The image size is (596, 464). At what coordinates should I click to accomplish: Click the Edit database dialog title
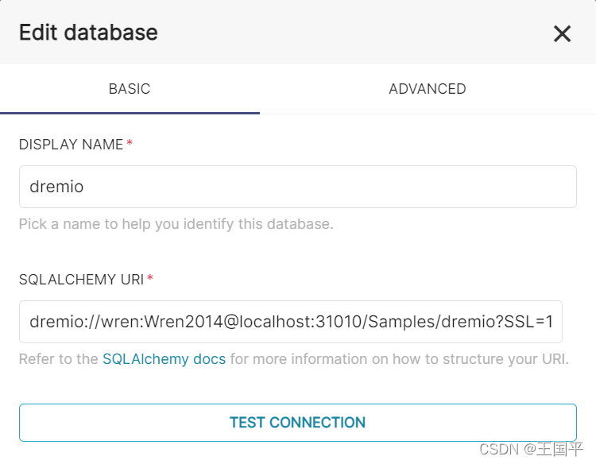pos(88,33)
